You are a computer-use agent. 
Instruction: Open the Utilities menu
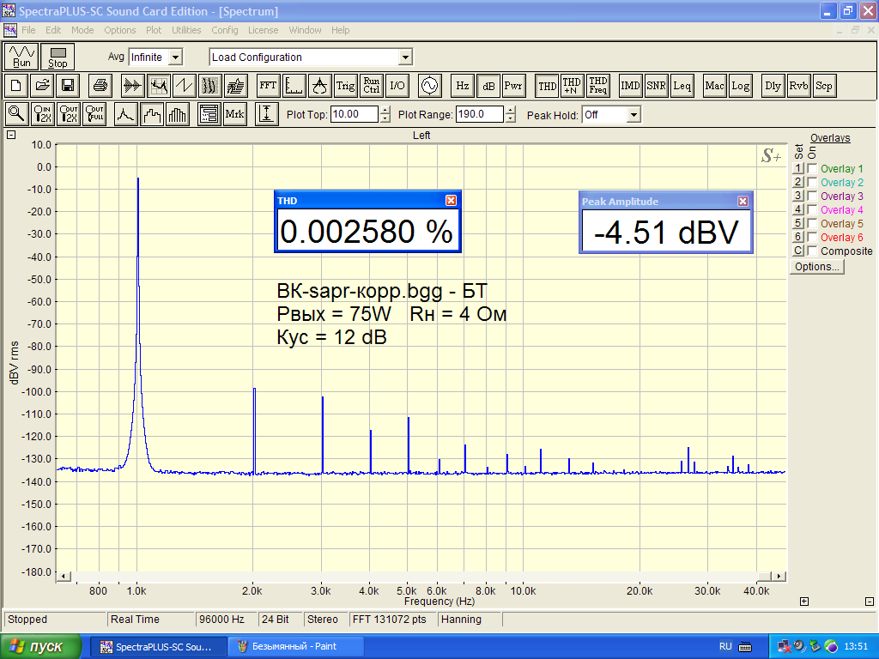click(x=186, y=30)
